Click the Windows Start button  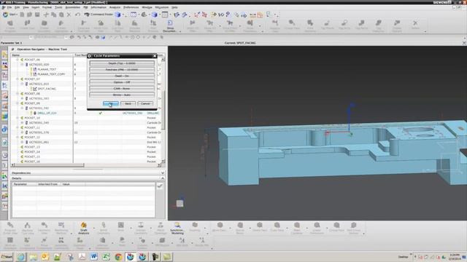7,256
